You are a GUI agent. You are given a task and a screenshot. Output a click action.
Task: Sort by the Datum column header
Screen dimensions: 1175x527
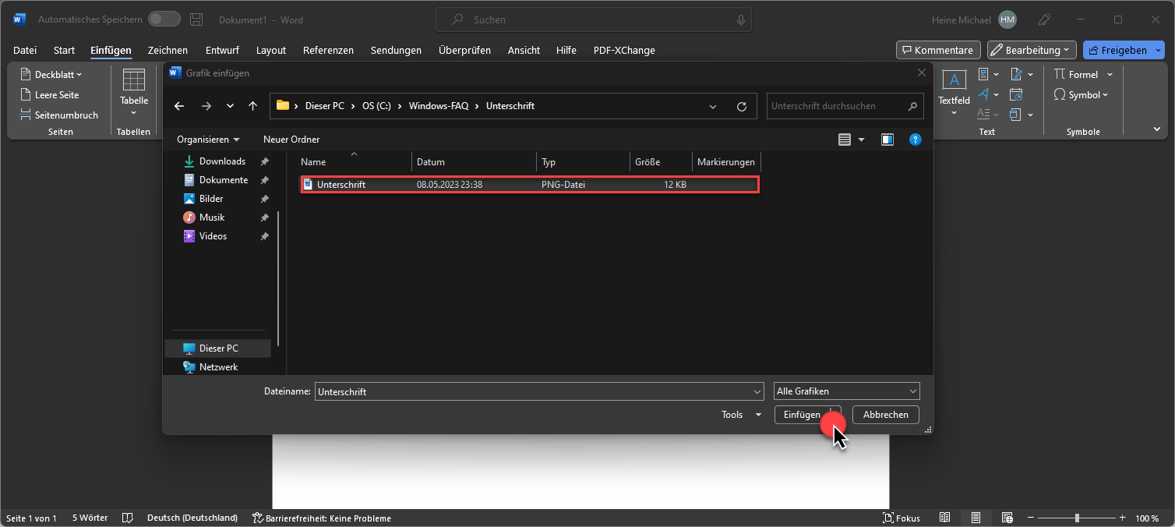point(474,162)
